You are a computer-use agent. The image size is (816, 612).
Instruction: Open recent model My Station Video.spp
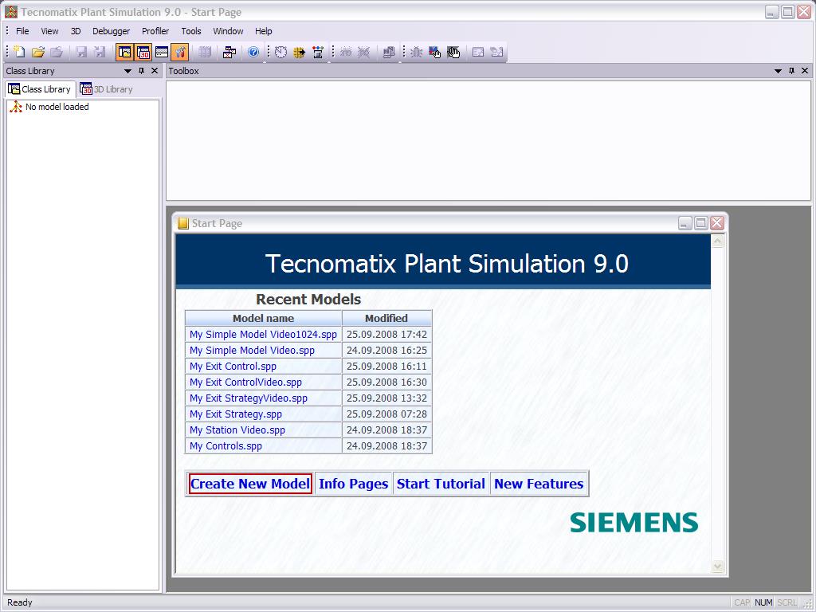click(x=237, y=430)
